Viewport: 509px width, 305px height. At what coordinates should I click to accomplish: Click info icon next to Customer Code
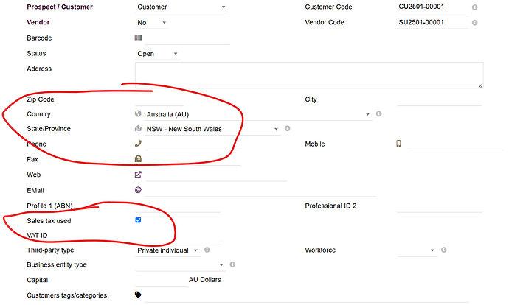pyautogui.click(x=474, y=7)
